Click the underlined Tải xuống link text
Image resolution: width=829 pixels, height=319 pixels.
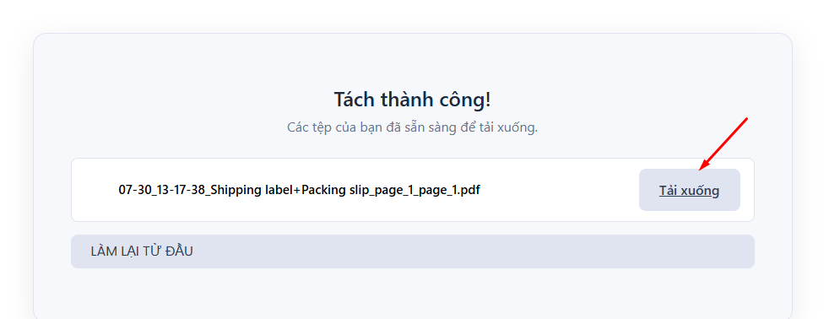690,191
